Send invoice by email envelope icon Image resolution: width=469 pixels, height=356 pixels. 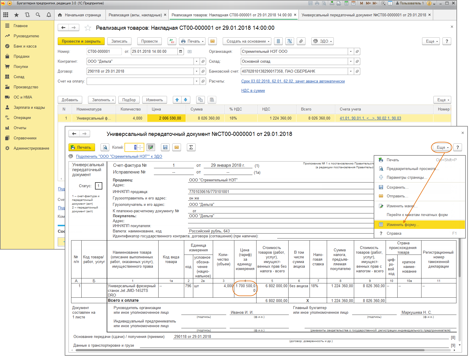212,41
